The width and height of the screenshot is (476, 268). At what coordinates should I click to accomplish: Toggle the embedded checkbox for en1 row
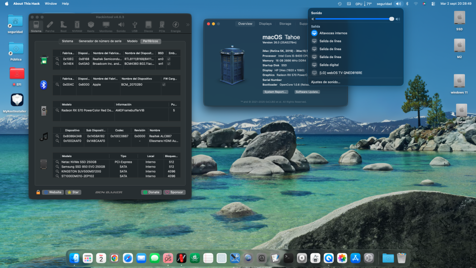pyautogui.click(x=169, y=64)
